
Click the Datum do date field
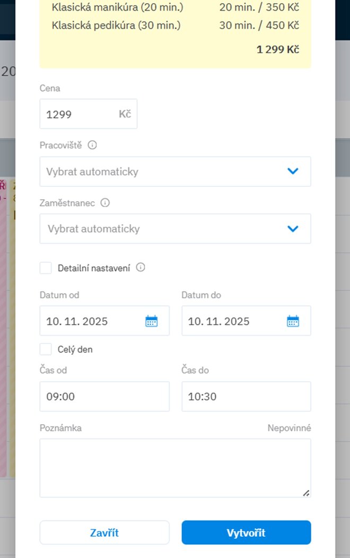tap(233, 321)
